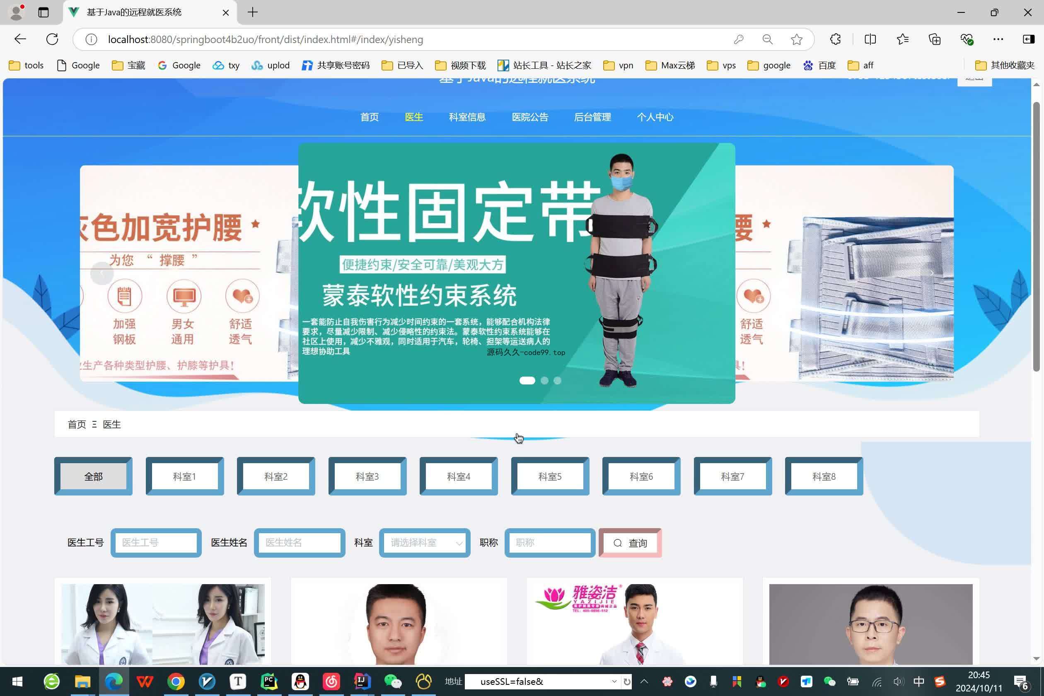The image size is (1044, 696).
Task: Open the 后台管理 navigation item
Action: click(592, 117)
